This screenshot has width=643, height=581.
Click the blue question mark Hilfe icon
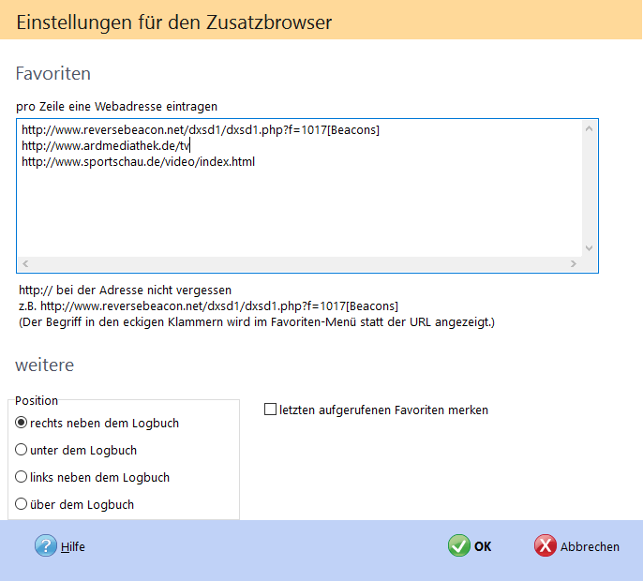coord(46,546)
